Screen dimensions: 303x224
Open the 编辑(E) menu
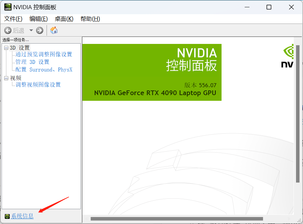(x=38, y=19)
